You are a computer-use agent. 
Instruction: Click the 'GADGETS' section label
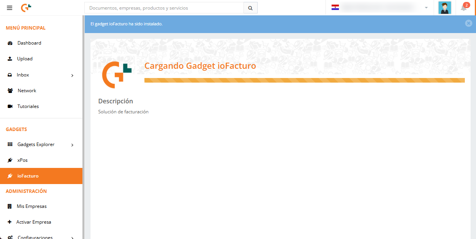pos(16,129)
